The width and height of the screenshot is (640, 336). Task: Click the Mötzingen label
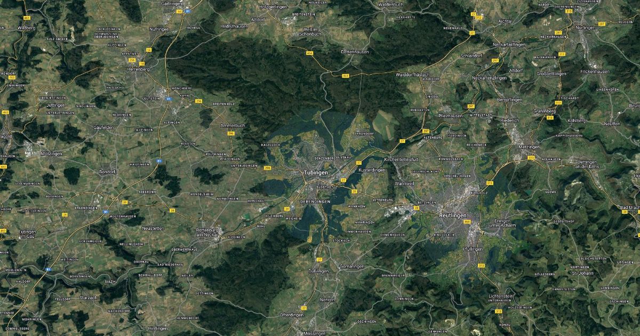coord(51,154)
